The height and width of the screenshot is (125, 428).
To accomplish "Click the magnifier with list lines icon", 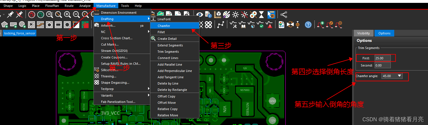I will [x=50, y=14].
